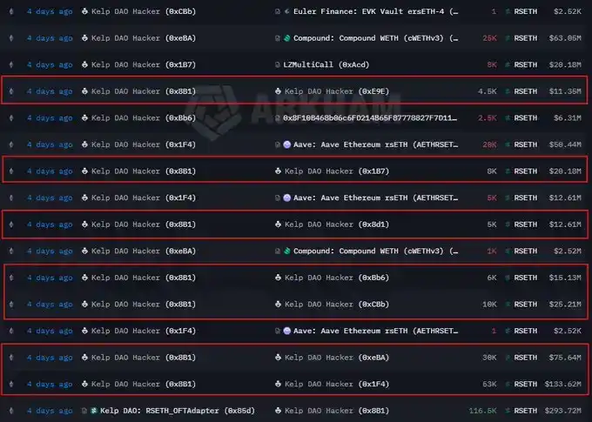Viewport: 592px width, 422px height.
Task: Click the Compound logo icon for 25K transfer
Action: 287,38
